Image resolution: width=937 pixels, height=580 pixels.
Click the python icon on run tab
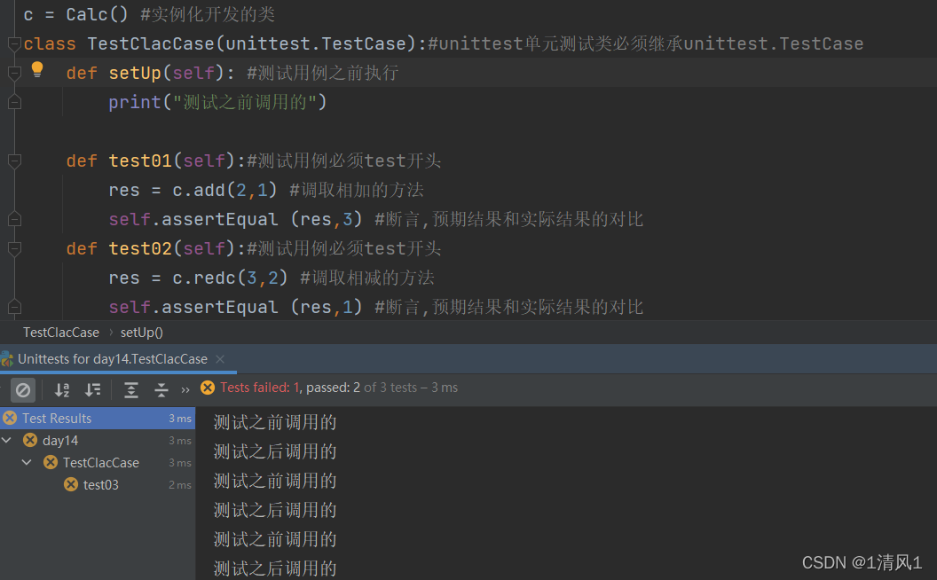coord(7,359)
